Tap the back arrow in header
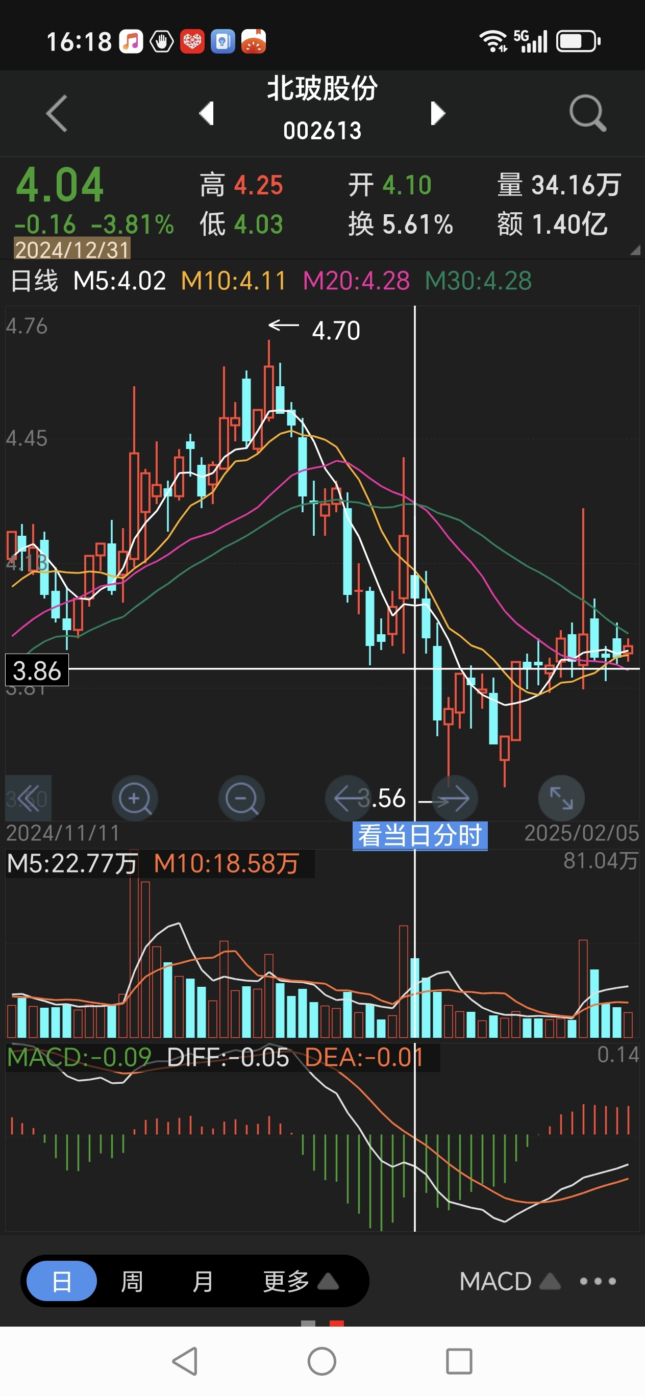The image size is (645, 1396). (57, 113)
